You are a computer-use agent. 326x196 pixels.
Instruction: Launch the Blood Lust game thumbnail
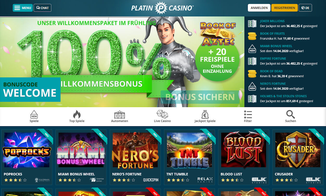(x=244, y=150)
